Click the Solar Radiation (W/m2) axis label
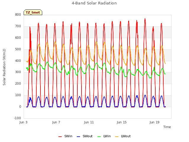The image size is (189, 142). point(4,67)
